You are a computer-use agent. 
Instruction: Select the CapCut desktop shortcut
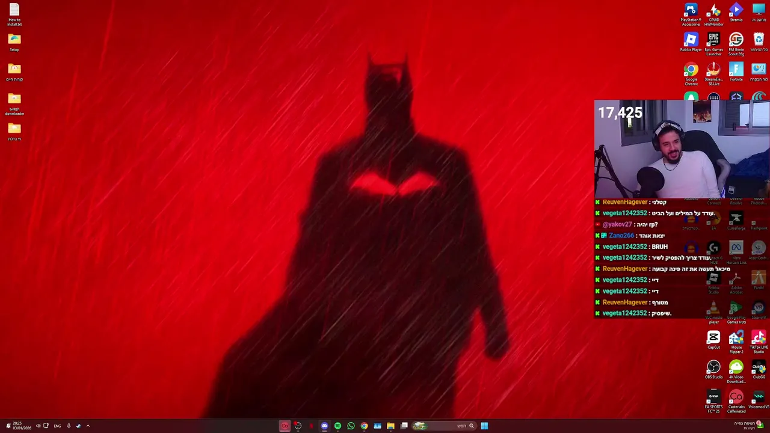tap(713, 340)
